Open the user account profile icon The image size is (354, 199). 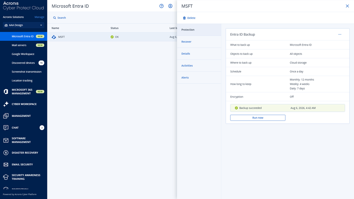(x=170, y=6)
